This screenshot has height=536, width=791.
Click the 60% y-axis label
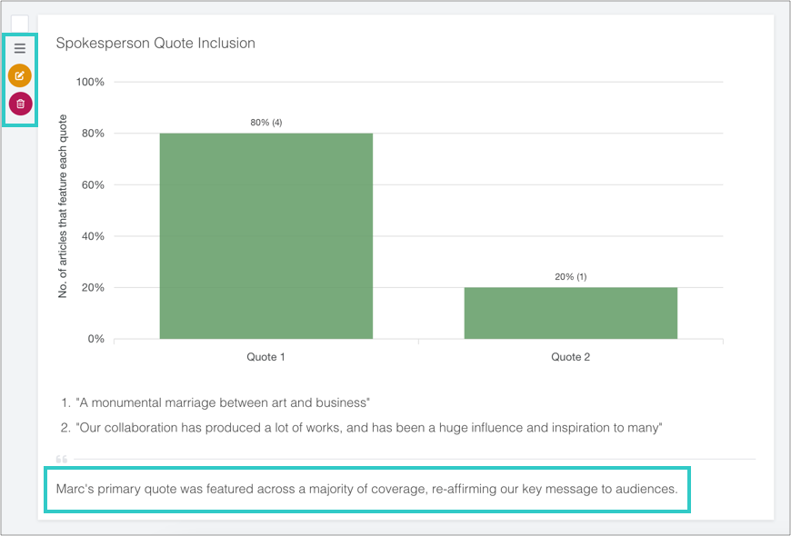coord(93,184)
